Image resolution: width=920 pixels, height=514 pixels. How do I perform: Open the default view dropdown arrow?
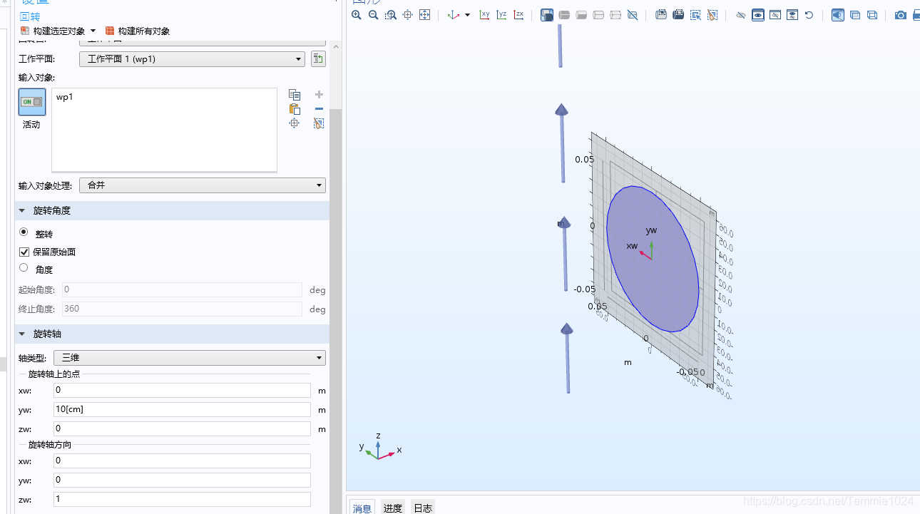(x=468, y=15)
